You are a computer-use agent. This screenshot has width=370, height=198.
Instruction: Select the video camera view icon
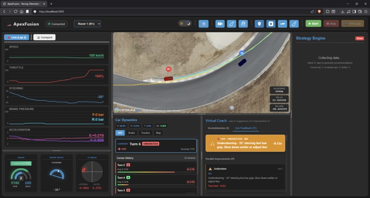(x=220, y=24)
